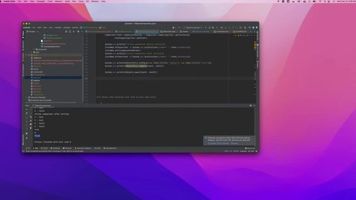Open the Build tool window tab
The height and width of the screenshot is (200, 356).
point(98,148)
